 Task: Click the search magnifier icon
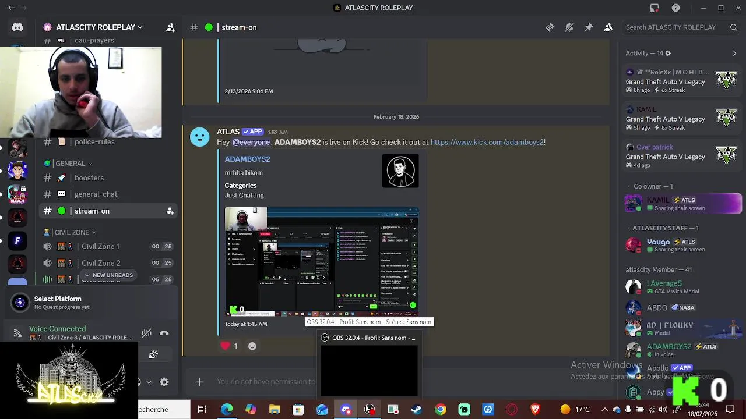tap(734, 27)
